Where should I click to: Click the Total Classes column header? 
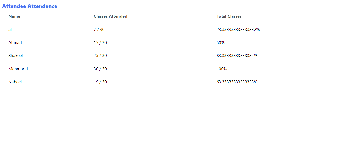[229, 16]
